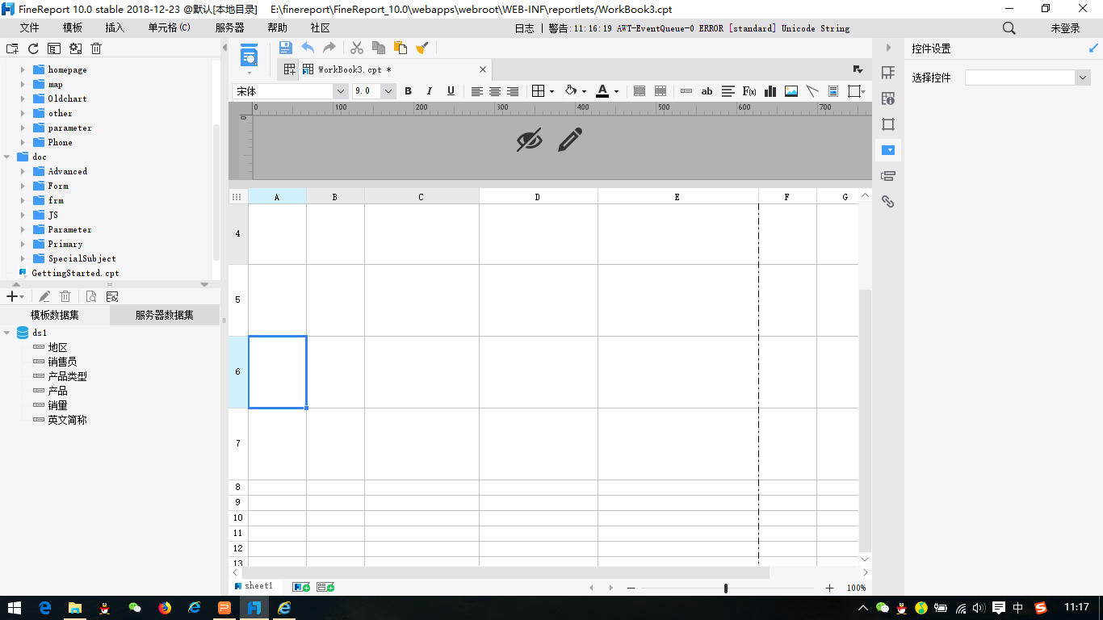
Task: Open the 文件 menu
Action: [29, 27]
